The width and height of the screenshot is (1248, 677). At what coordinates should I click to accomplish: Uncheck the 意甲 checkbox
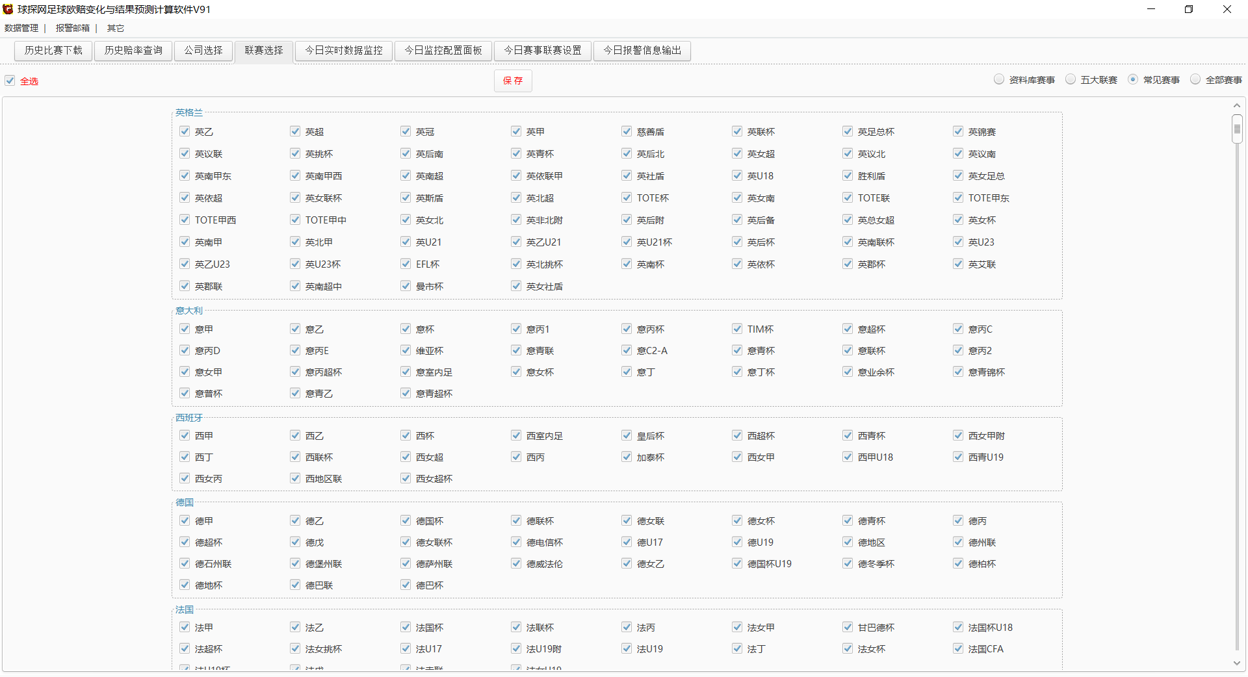coord(185,329)
